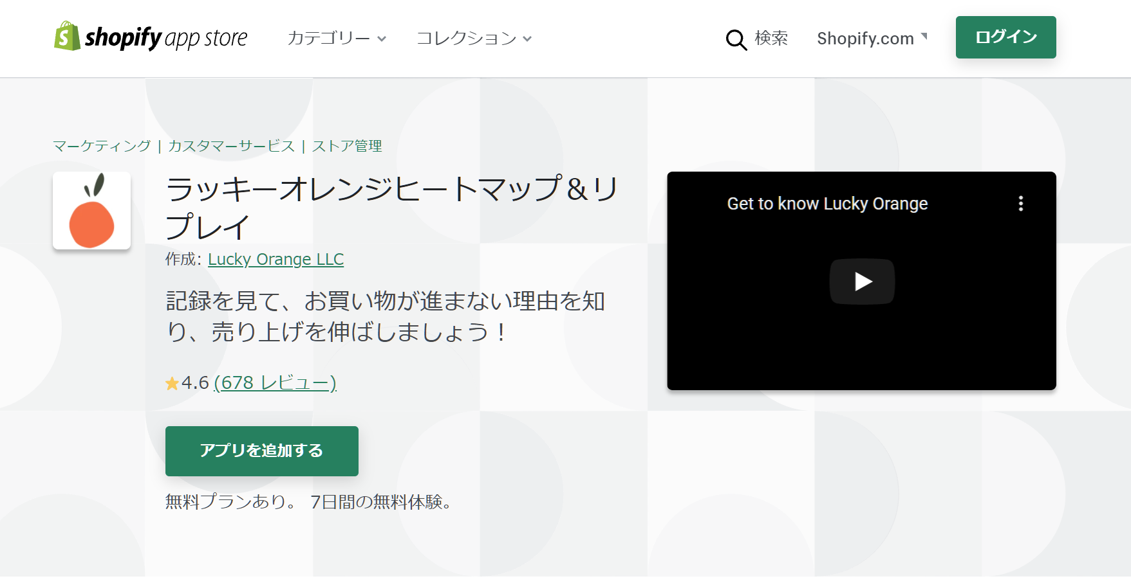Open the Lucky Orange LLC developer link

[276, 259]
